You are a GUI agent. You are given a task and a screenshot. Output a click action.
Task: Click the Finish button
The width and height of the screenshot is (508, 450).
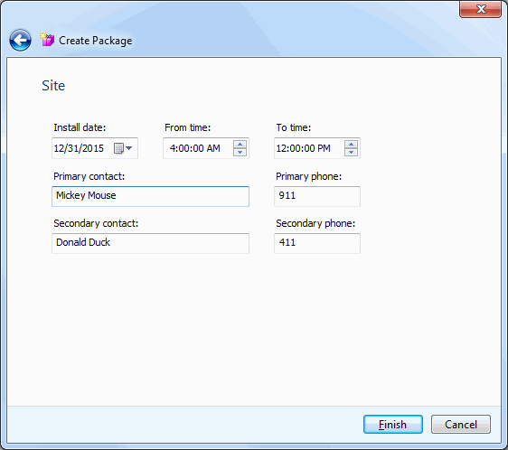[392, 424]
